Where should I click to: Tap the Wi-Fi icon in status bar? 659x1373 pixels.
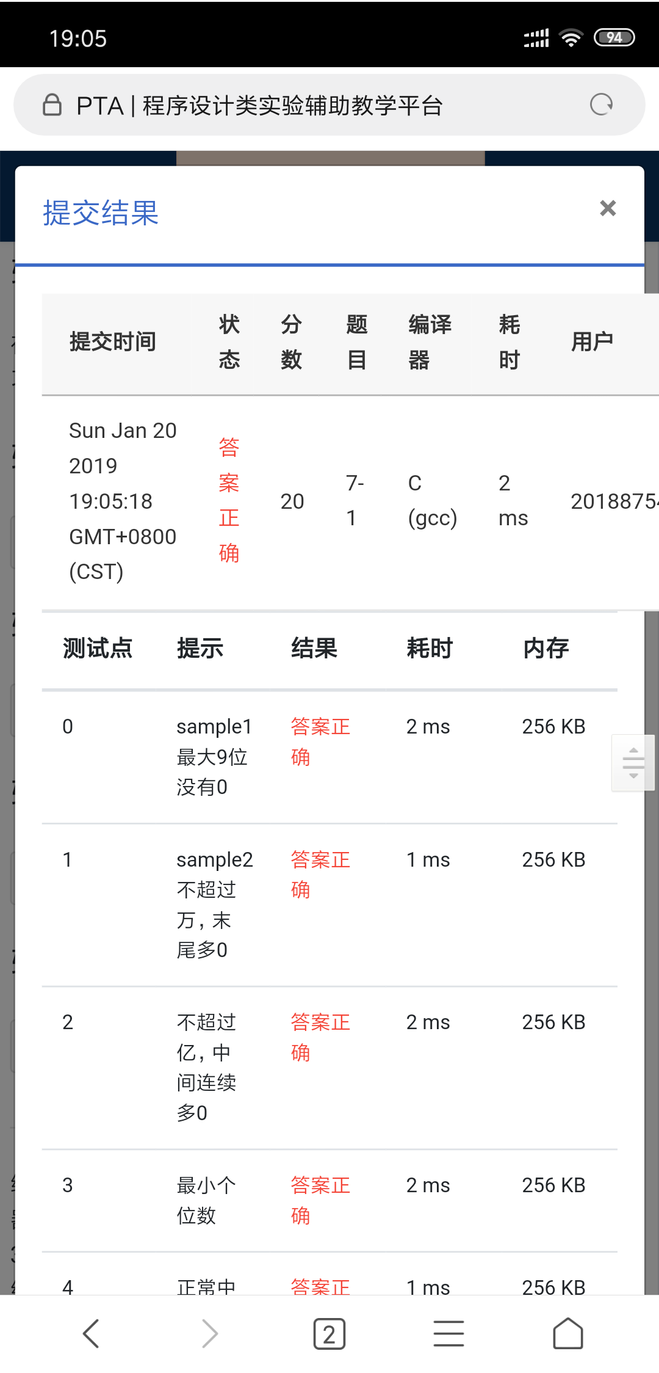click(x=571, y=38)
